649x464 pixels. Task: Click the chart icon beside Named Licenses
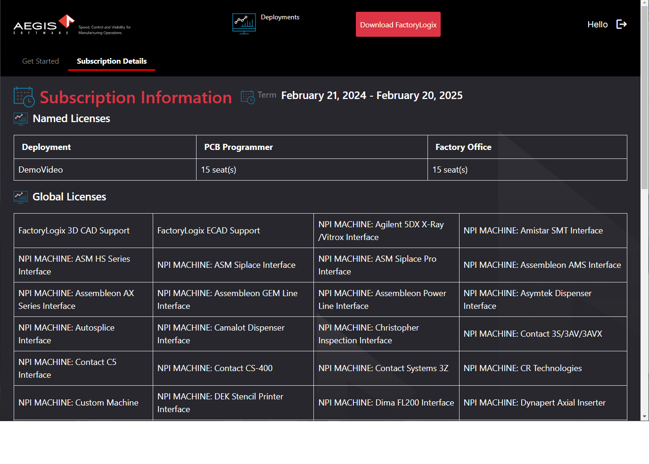20,118
